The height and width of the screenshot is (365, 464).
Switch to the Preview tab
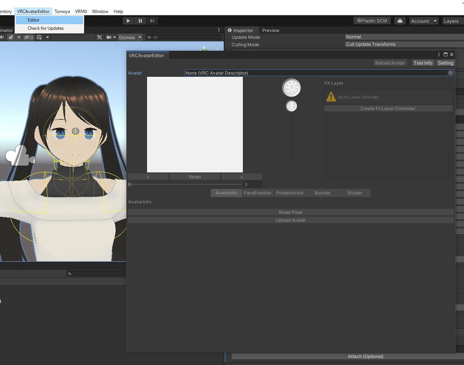click(x=271, y=30)
